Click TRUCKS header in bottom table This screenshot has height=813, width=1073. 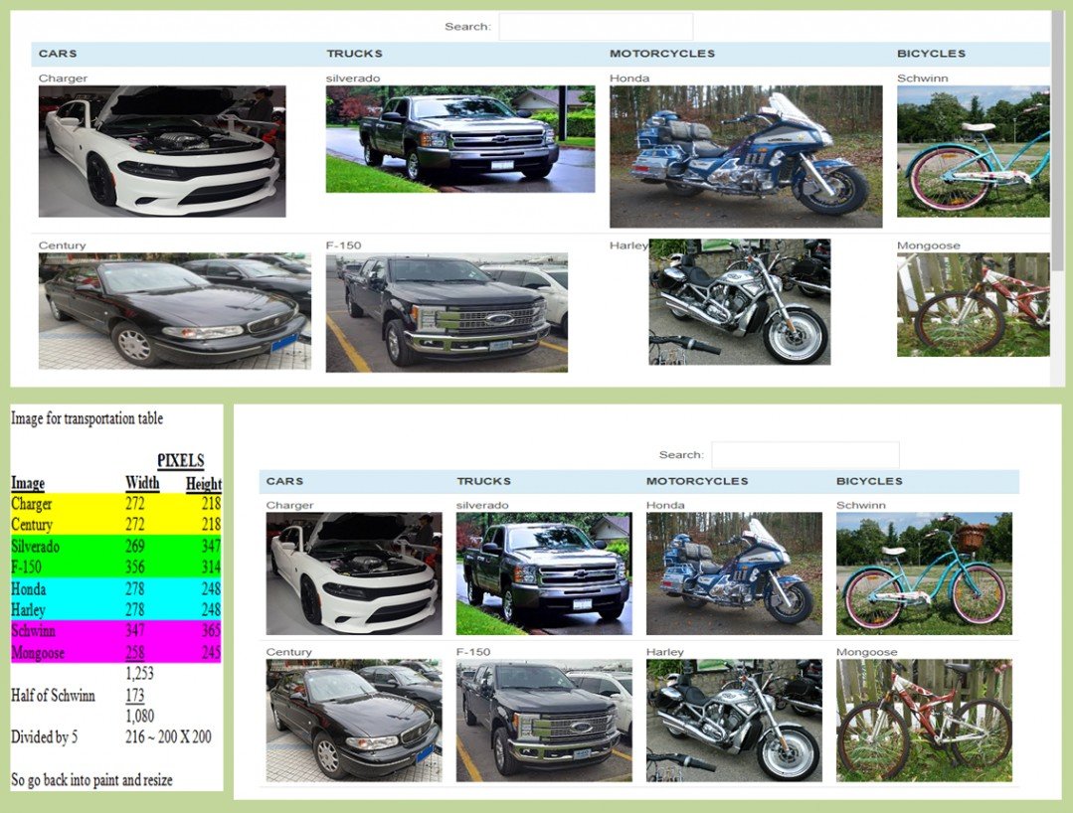484,481
